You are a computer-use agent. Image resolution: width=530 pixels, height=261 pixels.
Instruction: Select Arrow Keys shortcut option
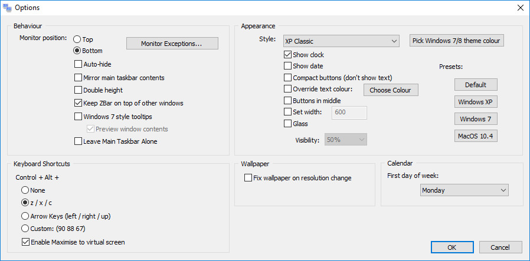[25, 216]
